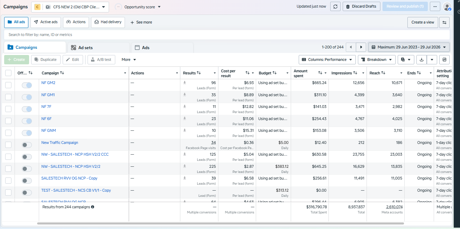Click the download icon in NF 6F results
This screenshot has height=229, width=460.
pos(184,118)
